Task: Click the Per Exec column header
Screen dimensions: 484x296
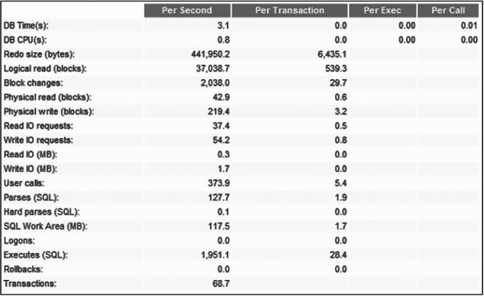Action: pos(381,10)
